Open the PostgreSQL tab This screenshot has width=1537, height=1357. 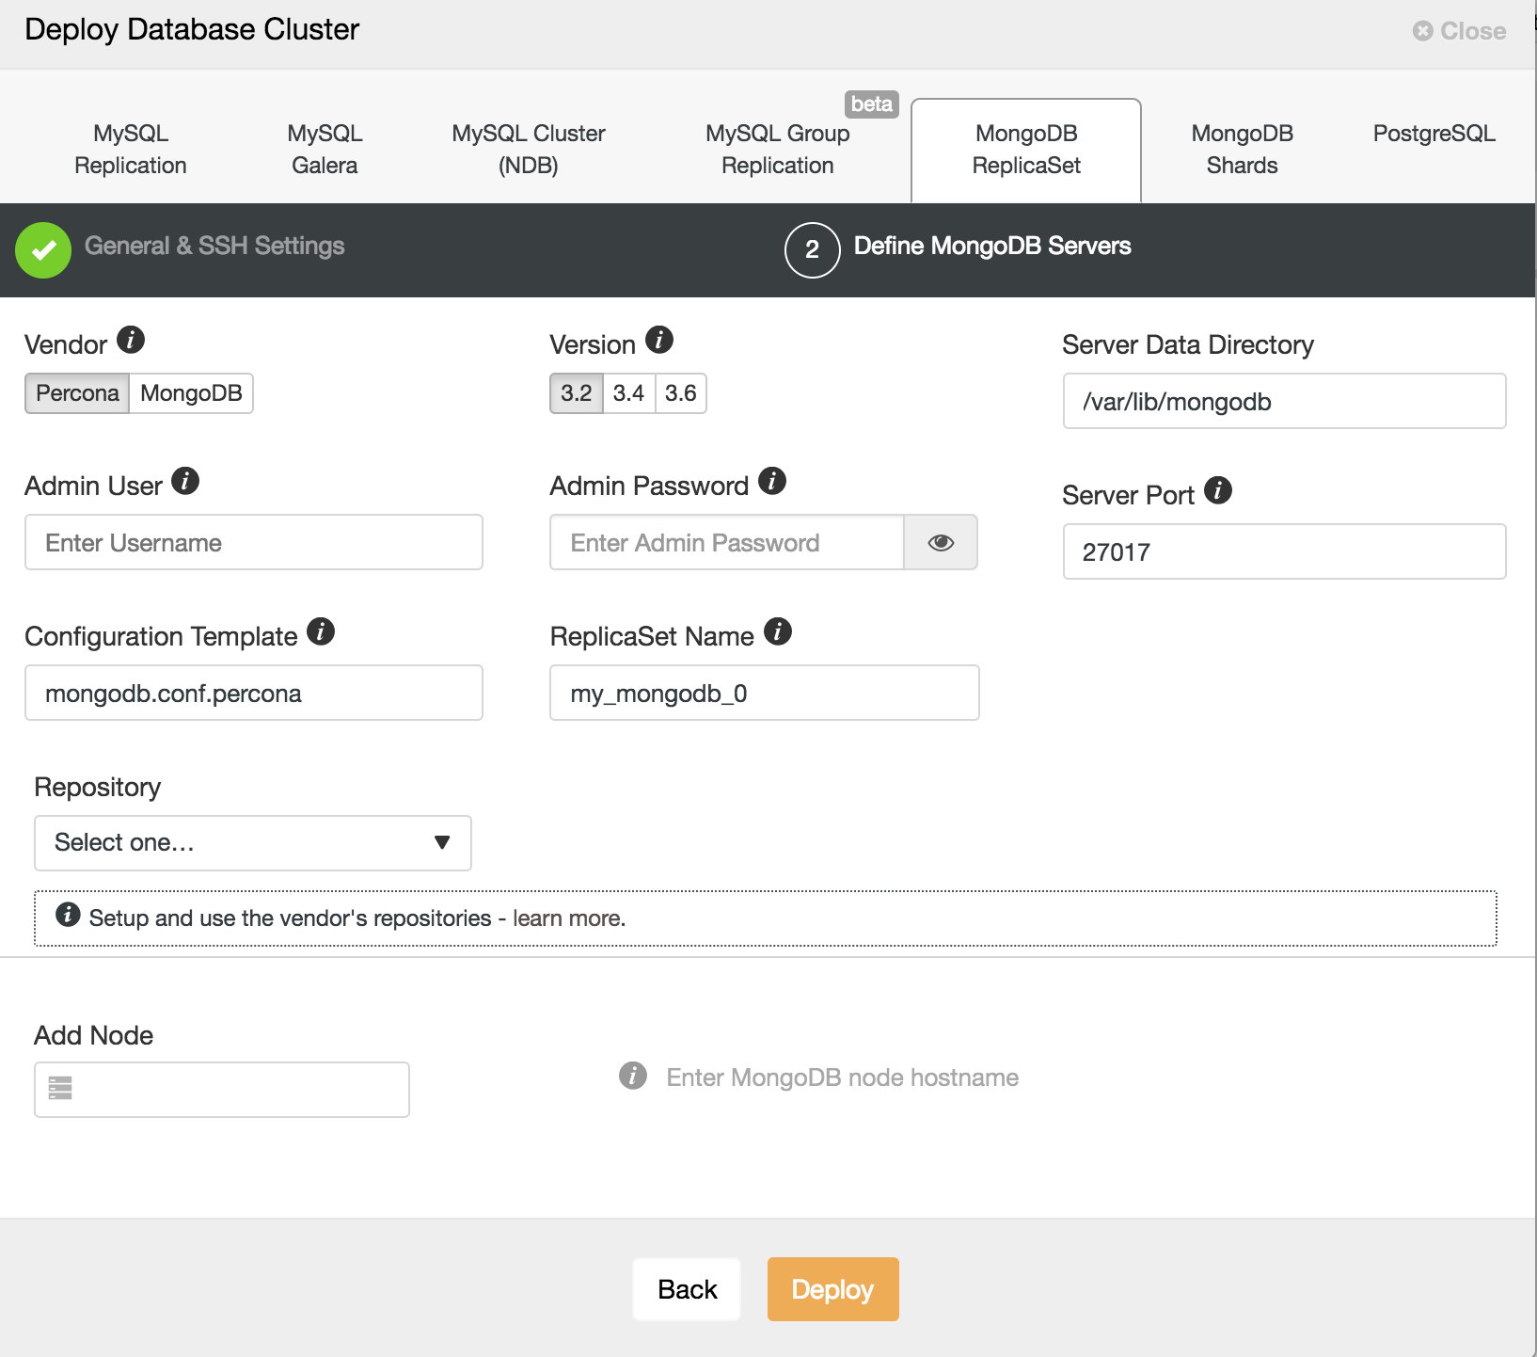[1434, 134]
